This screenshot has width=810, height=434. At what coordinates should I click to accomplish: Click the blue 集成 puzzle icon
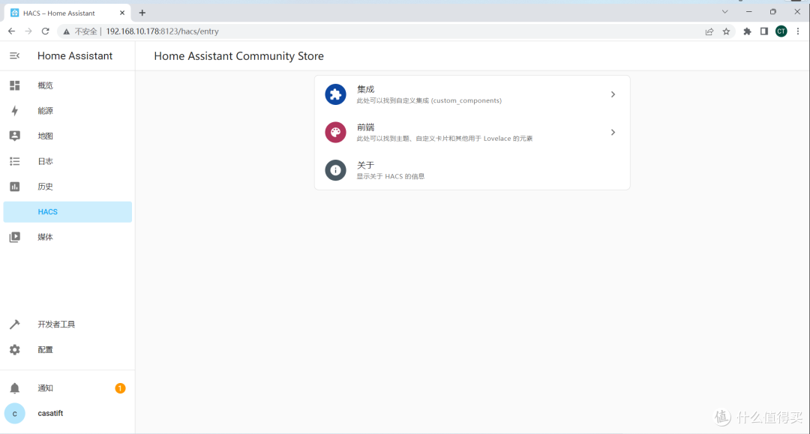coord(335,94)
